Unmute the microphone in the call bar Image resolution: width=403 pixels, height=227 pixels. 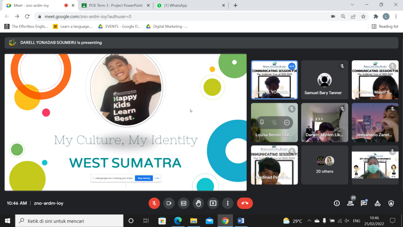coord(154,203)
